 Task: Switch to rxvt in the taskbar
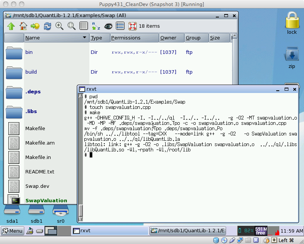[109, 230]
